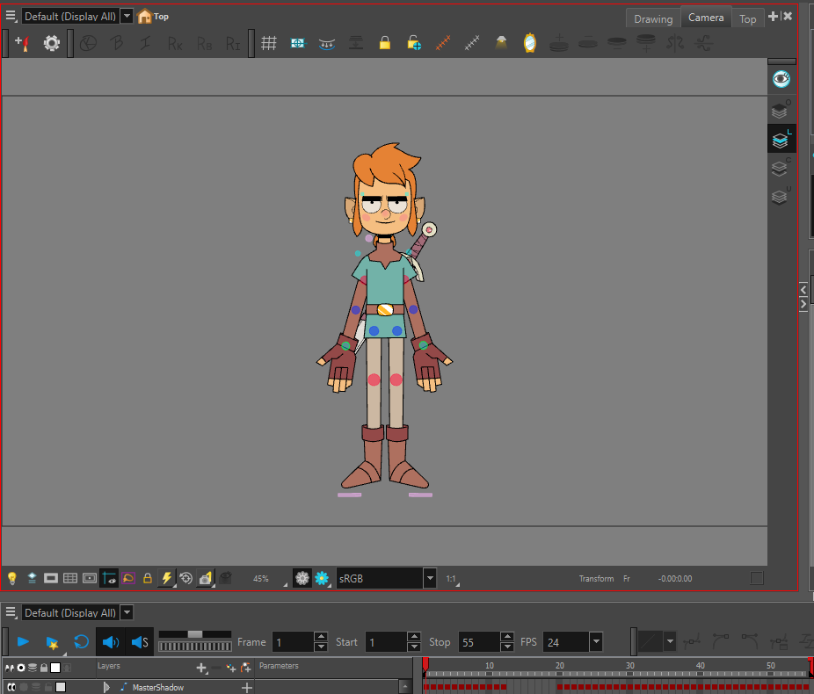Image resolution: width=814 pixels, height=694 pixels.
Task: Click the Stop frame input field
Action: [x=479, y=642]
